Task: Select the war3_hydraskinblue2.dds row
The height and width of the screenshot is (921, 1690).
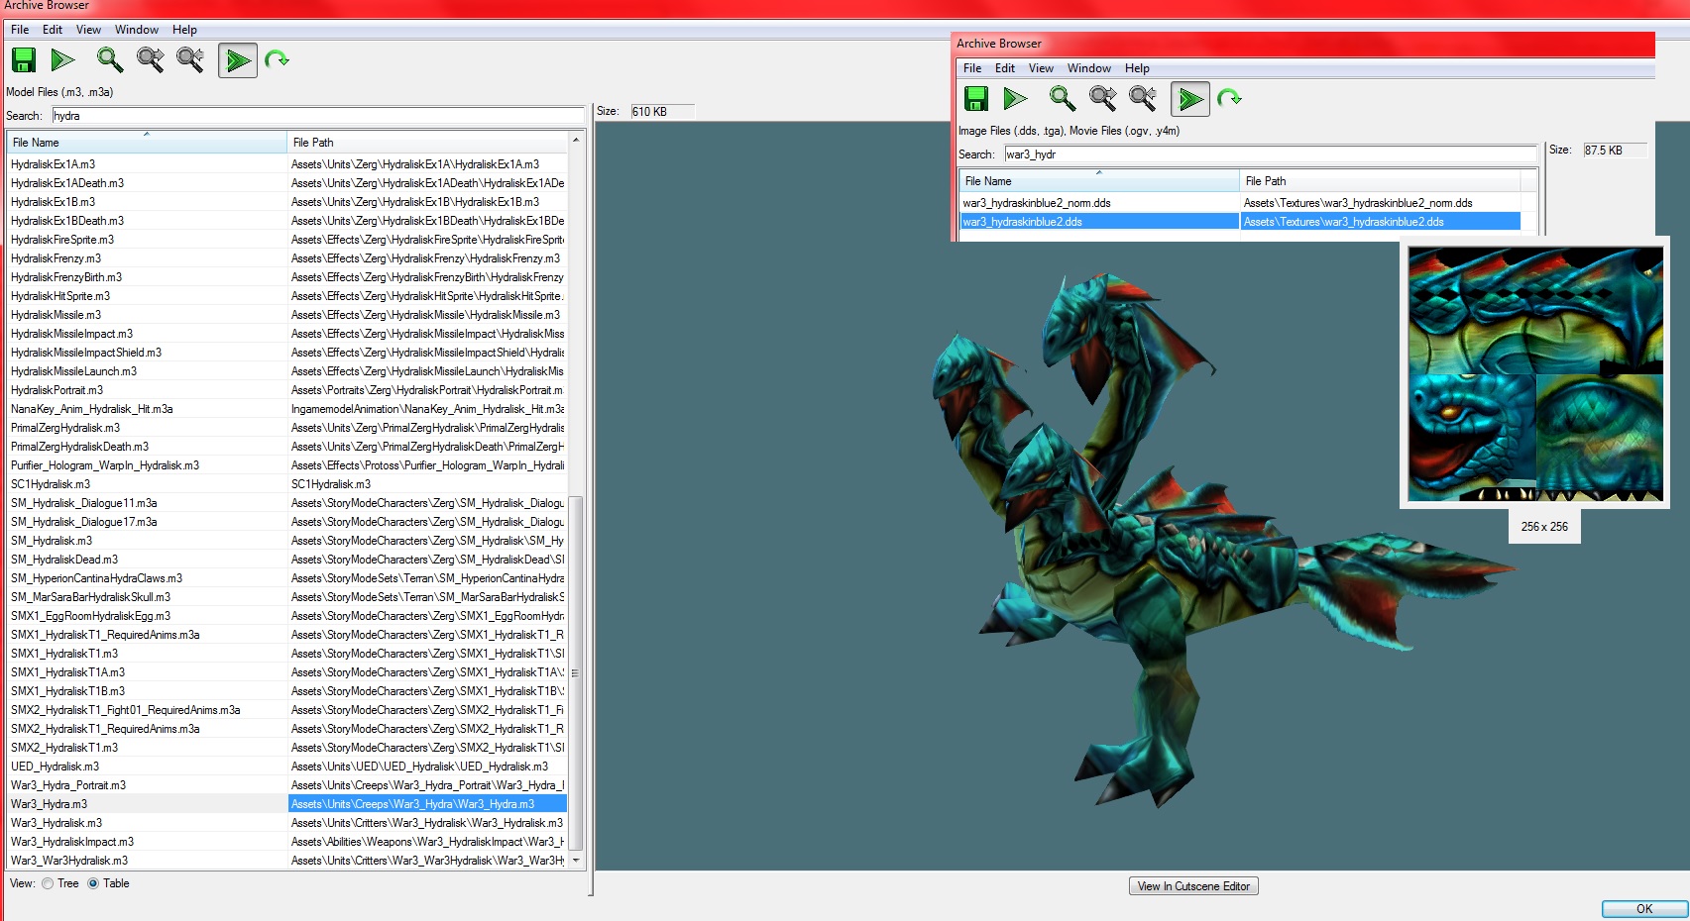Action: (x=1240, y=222)
